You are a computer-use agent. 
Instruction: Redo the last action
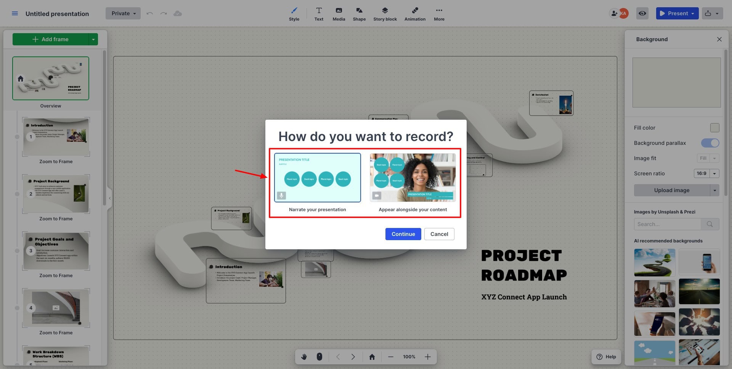pos(164,13)
